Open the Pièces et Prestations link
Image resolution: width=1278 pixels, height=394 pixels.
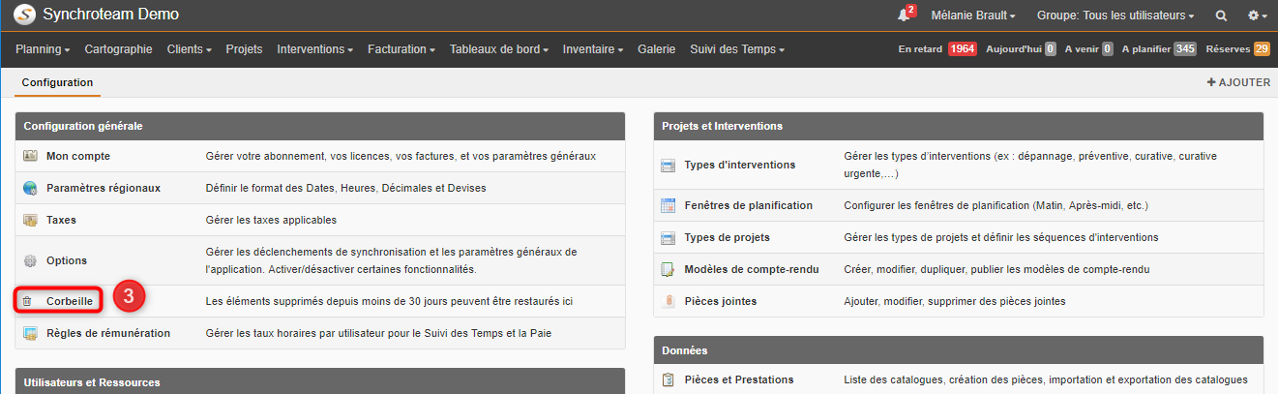[x=739, y=379]
